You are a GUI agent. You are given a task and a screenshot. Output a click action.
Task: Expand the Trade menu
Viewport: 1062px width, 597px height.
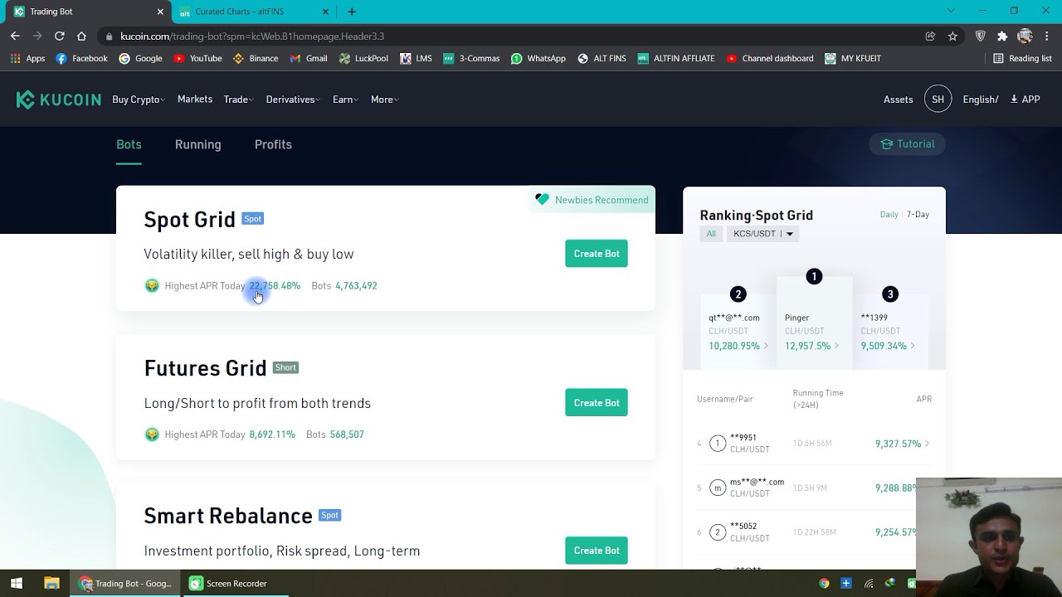[x=238, y=99]
